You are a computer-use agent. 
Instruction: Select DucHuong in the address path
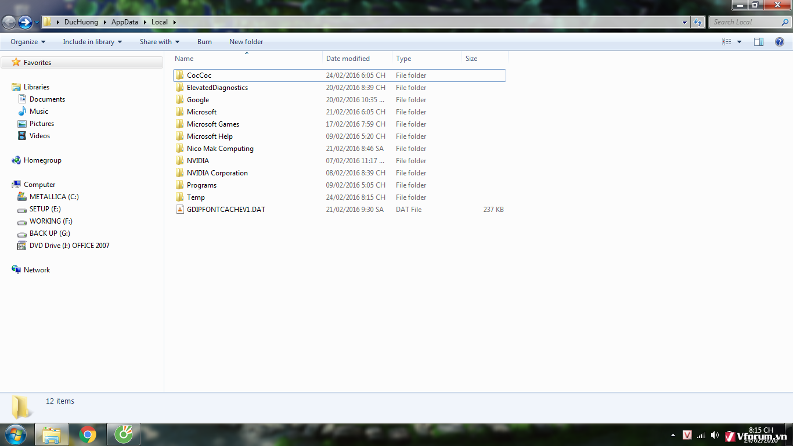coord(81,22)
